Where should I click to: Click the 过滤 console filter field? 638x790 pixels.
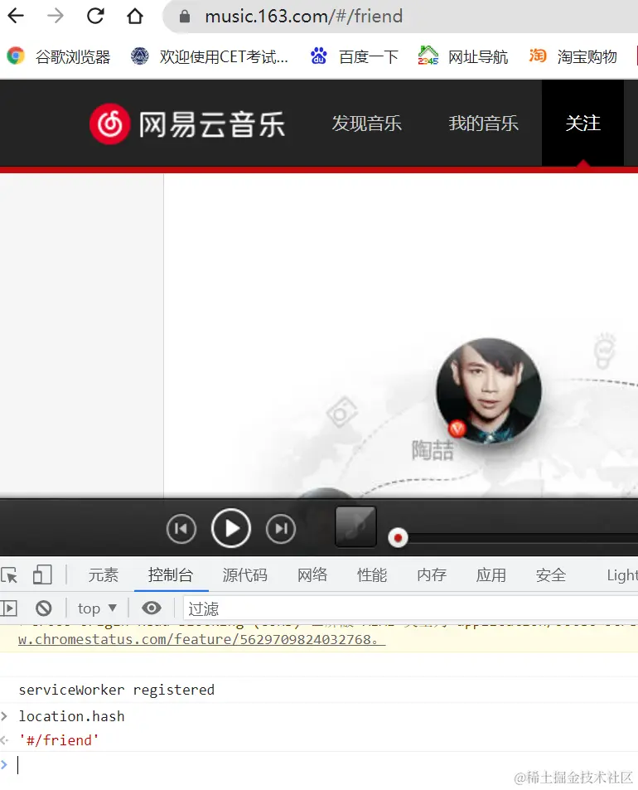tap(410, 608)
